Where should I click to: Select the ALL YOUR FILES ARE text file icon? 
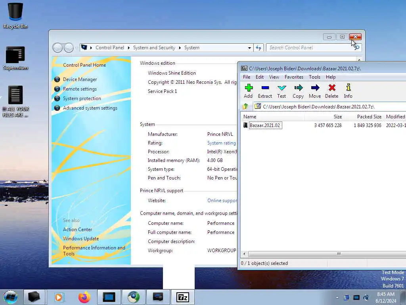[x=15, y=101]
